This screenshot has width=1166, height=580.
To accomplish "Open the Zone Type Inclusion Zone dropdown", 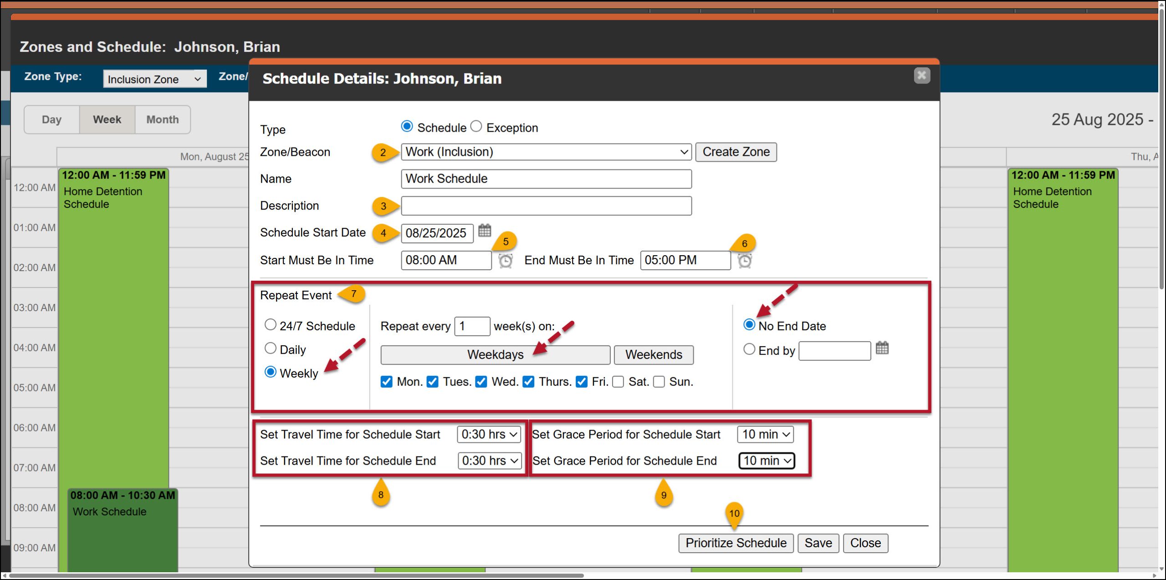I will [154, 79].
